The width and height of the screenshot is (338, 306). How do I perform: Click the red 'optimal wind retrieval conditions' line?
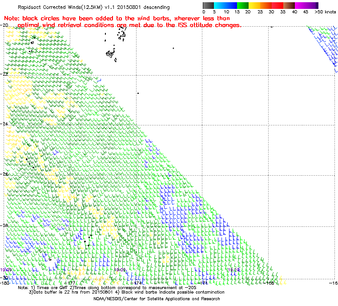129,25
